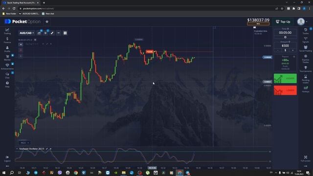Open AUD/CAD asset selector dropdown

(27, 33)
